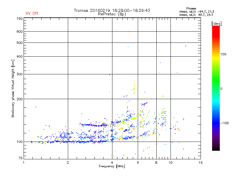Click the colorbar gradient strip
The image size is (236, 177).
[x=216, y=88]
